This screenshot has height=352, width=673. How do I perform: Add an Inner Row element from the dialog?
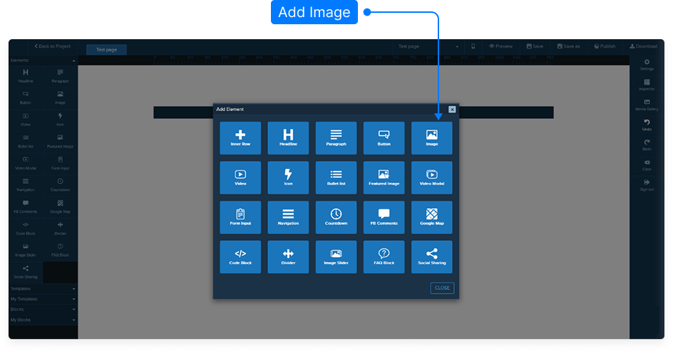tap(240, 138)
